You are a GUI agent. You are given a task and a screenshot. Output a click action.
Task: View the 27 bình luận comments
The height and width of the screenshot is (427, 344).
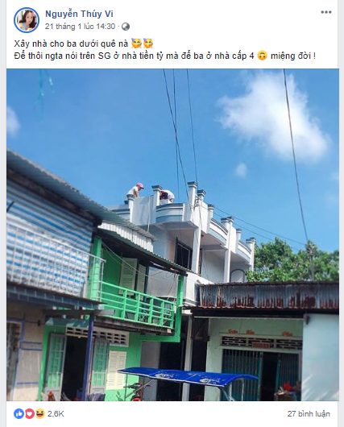coord(309,414)
